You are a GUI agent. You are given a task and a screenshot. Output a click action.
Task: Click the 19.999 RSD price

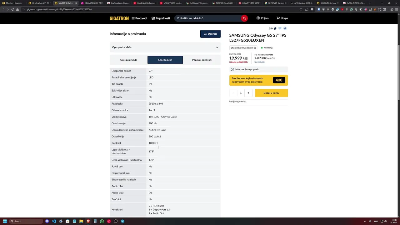coord(238,58)
